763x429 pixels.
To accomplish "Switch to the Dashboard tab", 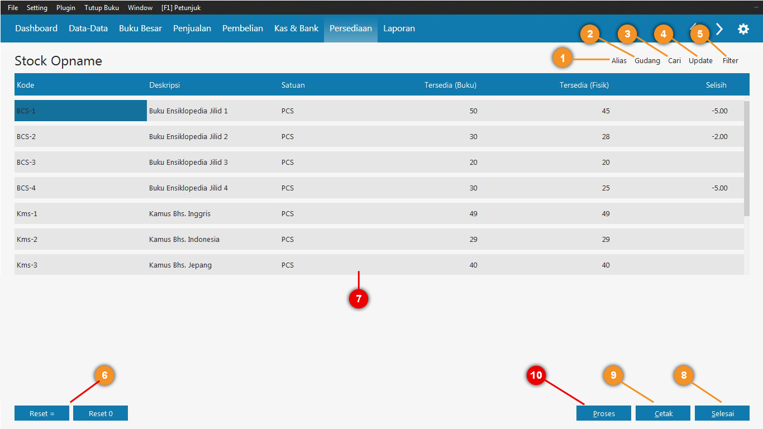I will click(x=36, y=28).
